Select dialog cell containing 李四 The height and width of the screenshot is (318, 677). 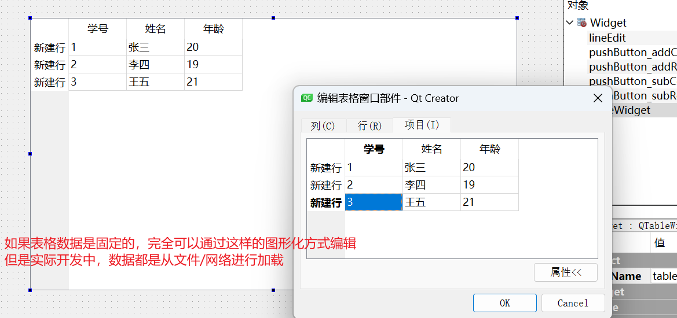tap(432, 185)
